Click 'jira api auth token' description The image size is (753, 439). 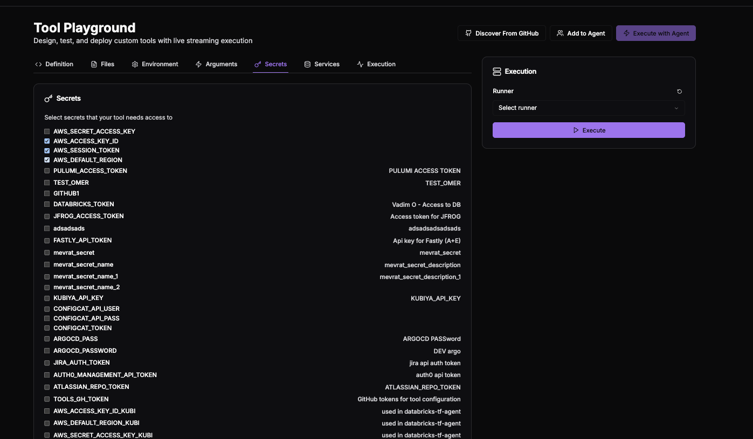[435, 363]
